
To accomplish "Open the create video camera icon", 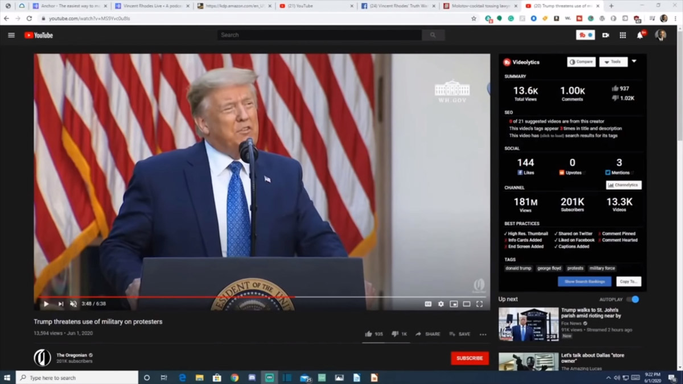I will [606, 35].
